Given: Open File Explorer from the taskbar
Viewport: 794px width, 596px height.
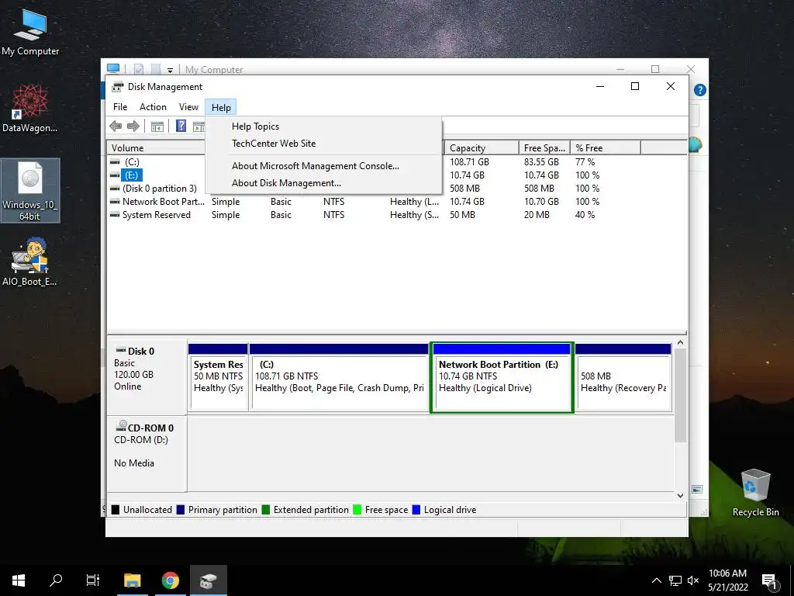Looking at the screenshot, I should click(132, 580).
